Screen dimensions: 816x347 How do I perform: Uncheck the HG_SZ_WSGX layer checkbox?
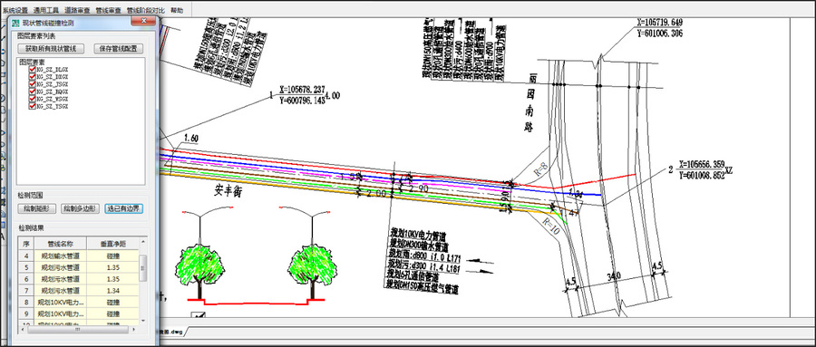33,99
